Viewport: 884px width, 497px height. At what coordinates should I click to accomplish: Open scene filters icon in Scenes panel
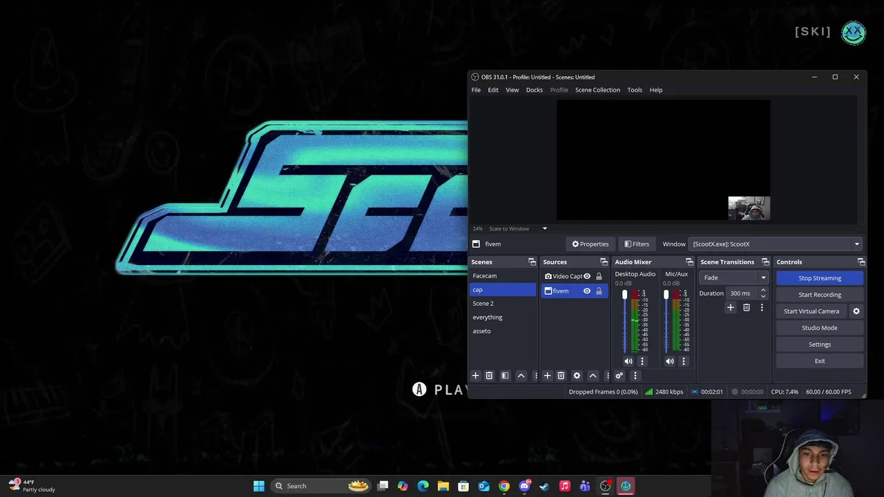coord(505,376)
